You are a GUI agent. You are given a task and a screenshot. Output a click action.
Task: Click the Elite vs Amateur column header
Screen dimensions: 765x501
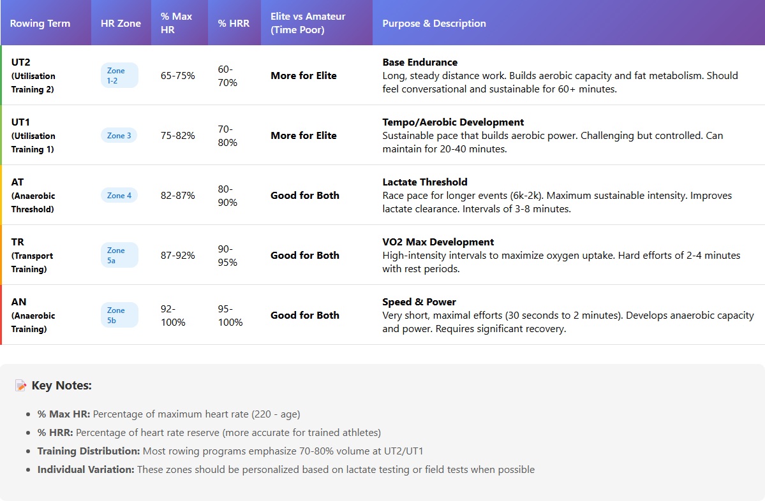pyautogui.click(x=308, y=23)
